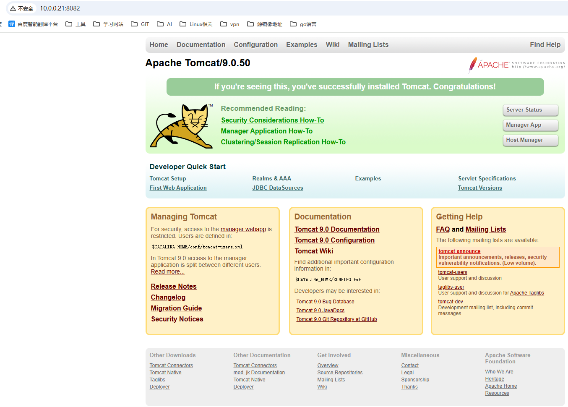Viewport: 568px width, 407px height.
Task: Open Clustering/Session Replication How-To link
Action: tap(283, 142)
